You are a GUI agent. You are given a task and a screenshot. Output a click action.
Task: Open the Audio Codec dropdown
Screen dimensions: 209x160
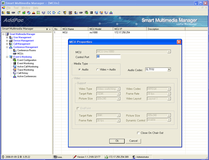click(x=169, y=70)
